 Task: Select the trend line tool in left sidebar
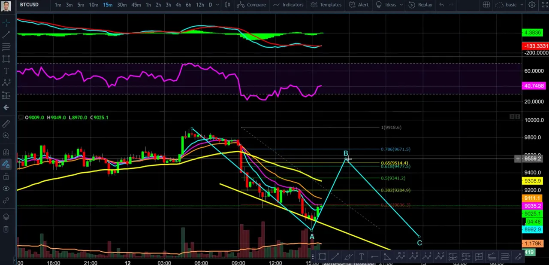pyautogui.click(x=6, y=34)
